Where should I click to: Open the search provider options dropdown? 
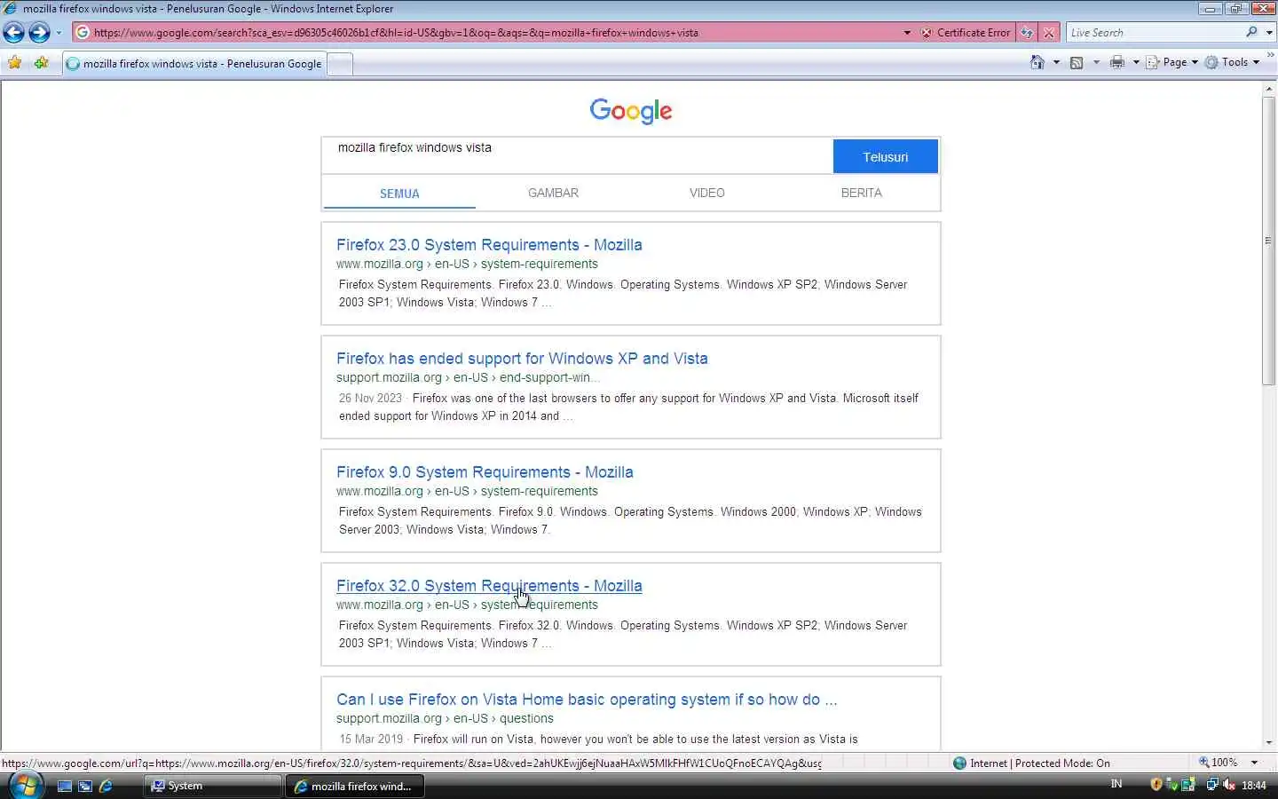click(1269, 33)
